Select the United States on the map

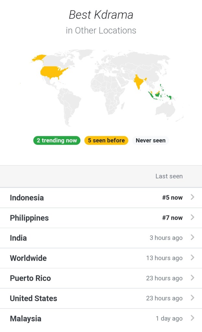(53, 72)
